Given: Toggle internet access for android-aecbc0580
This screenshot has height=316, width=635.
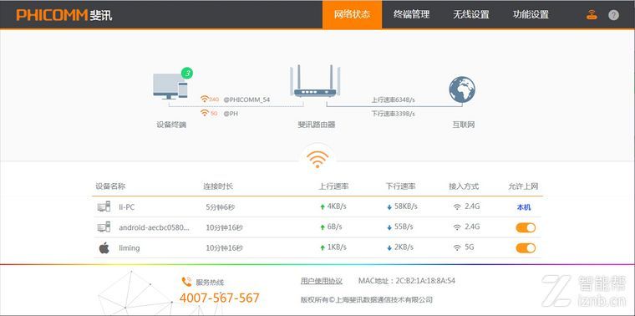Looking at the screenshot, I should [526, 227].
